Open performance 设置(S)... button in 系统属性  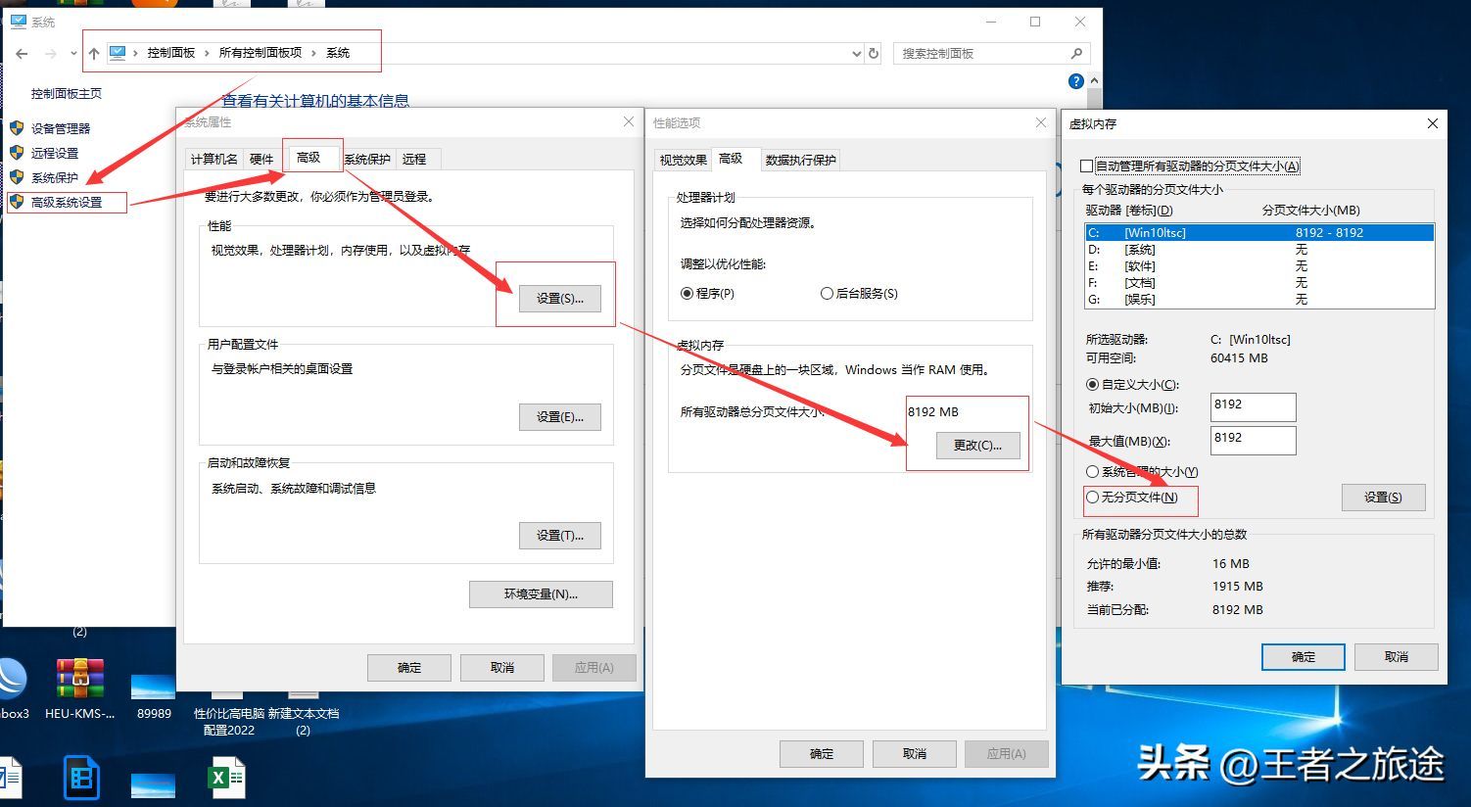point(560,298)
